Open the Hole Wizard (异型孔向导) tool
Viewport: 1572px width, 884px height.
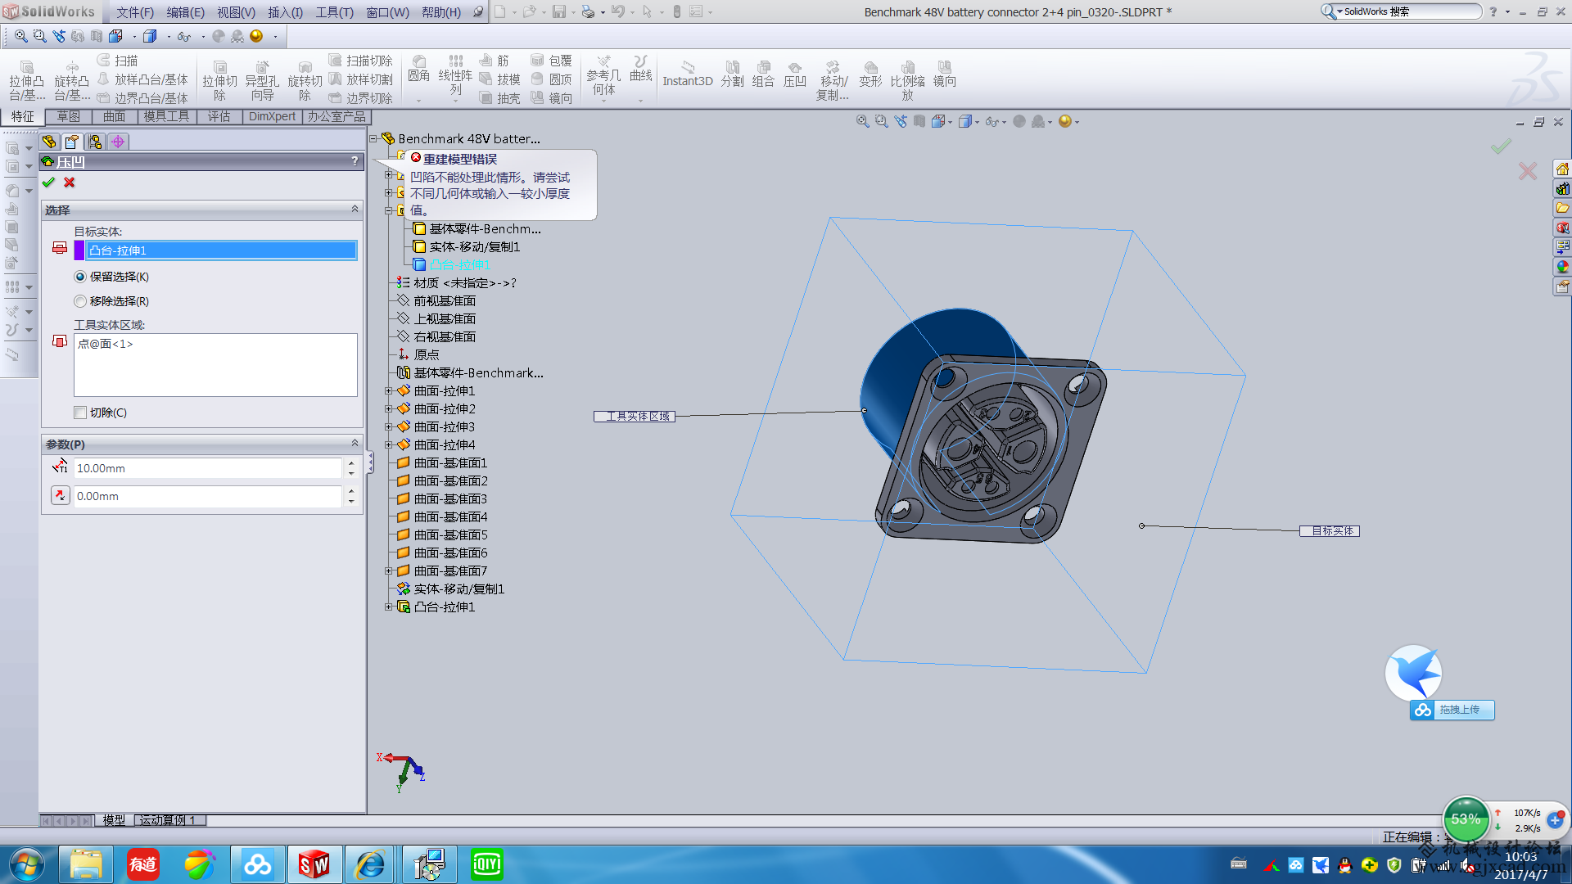coord(262,80)
